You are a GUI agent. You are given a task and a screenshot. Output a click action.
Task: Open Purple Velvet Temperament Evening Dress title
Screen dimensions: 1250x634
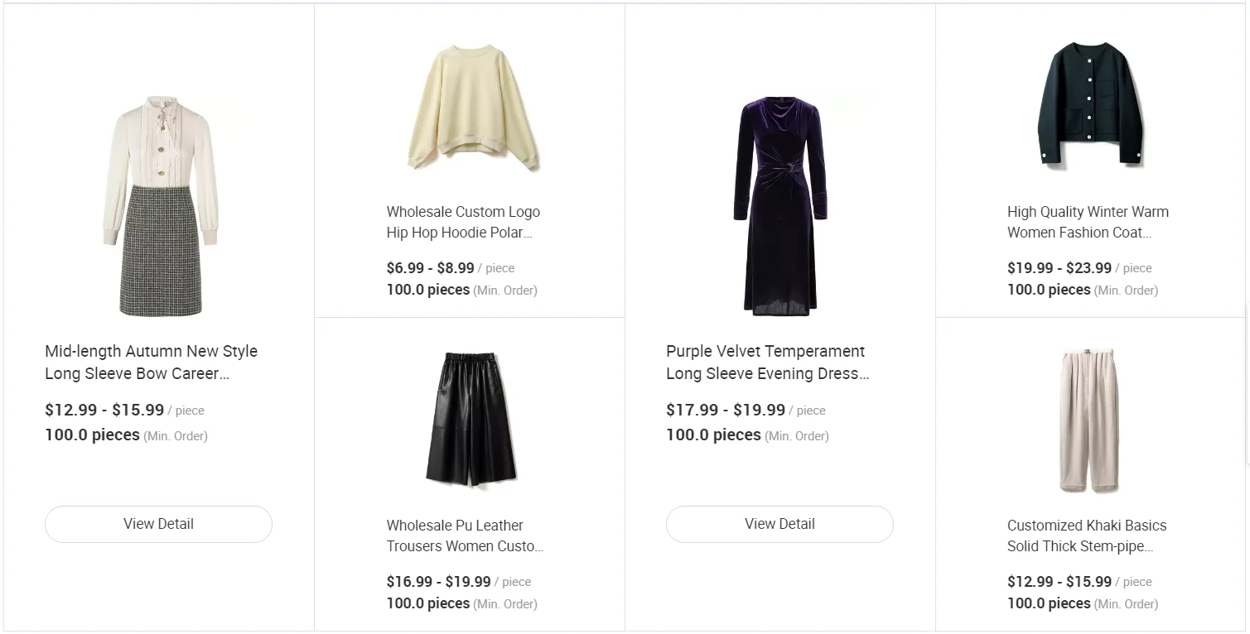coord(767,363)
